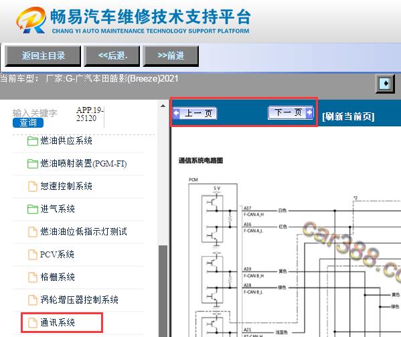Open the previous page with 上一页
This screenshot has width=401, height=337.
point(195,113)
